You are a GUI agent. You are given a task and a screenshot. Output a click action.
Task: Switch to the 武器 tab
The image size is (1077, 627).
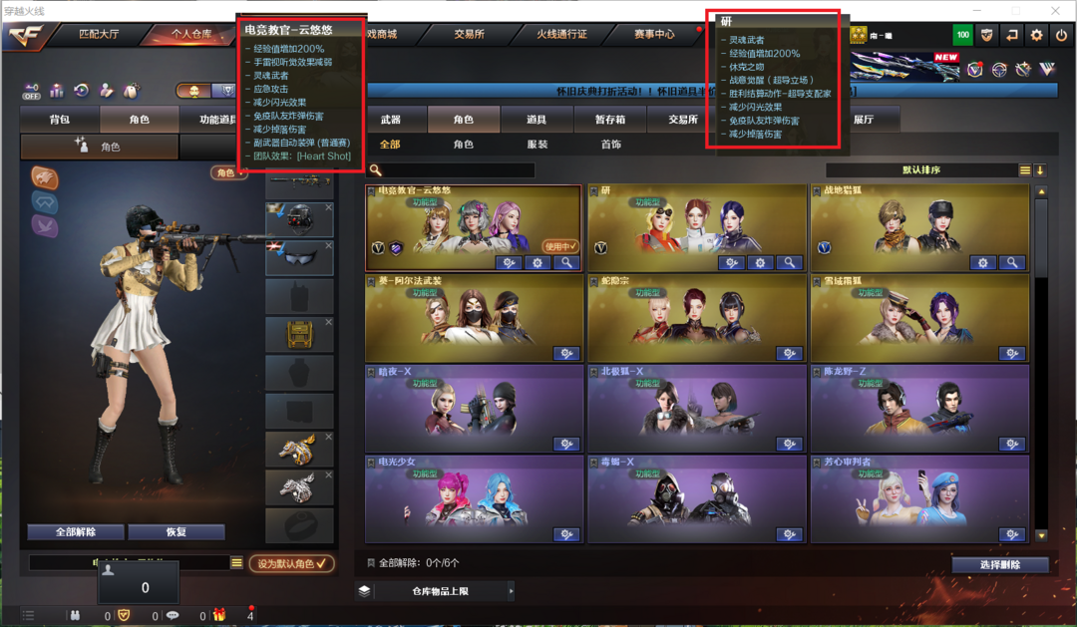point(391,120)
